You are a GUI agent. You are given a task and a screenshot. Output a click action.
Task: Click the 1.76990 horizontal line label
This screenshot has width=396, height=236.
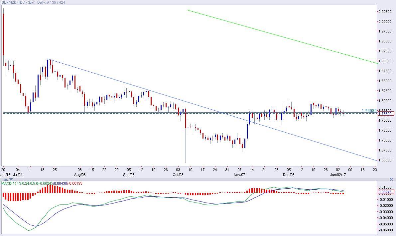coord(369,111)
